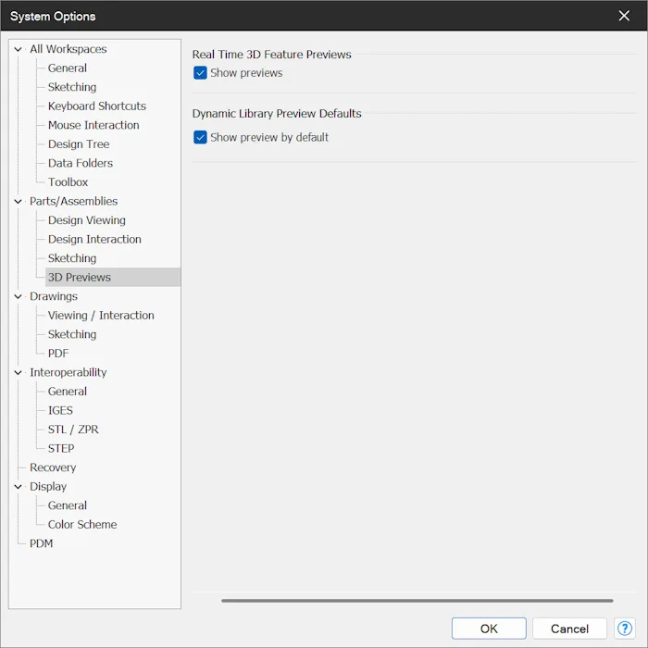The width and height of the screenshot is (648, 648).
Task: Click the Drawings category label
Action: (54, 296)
